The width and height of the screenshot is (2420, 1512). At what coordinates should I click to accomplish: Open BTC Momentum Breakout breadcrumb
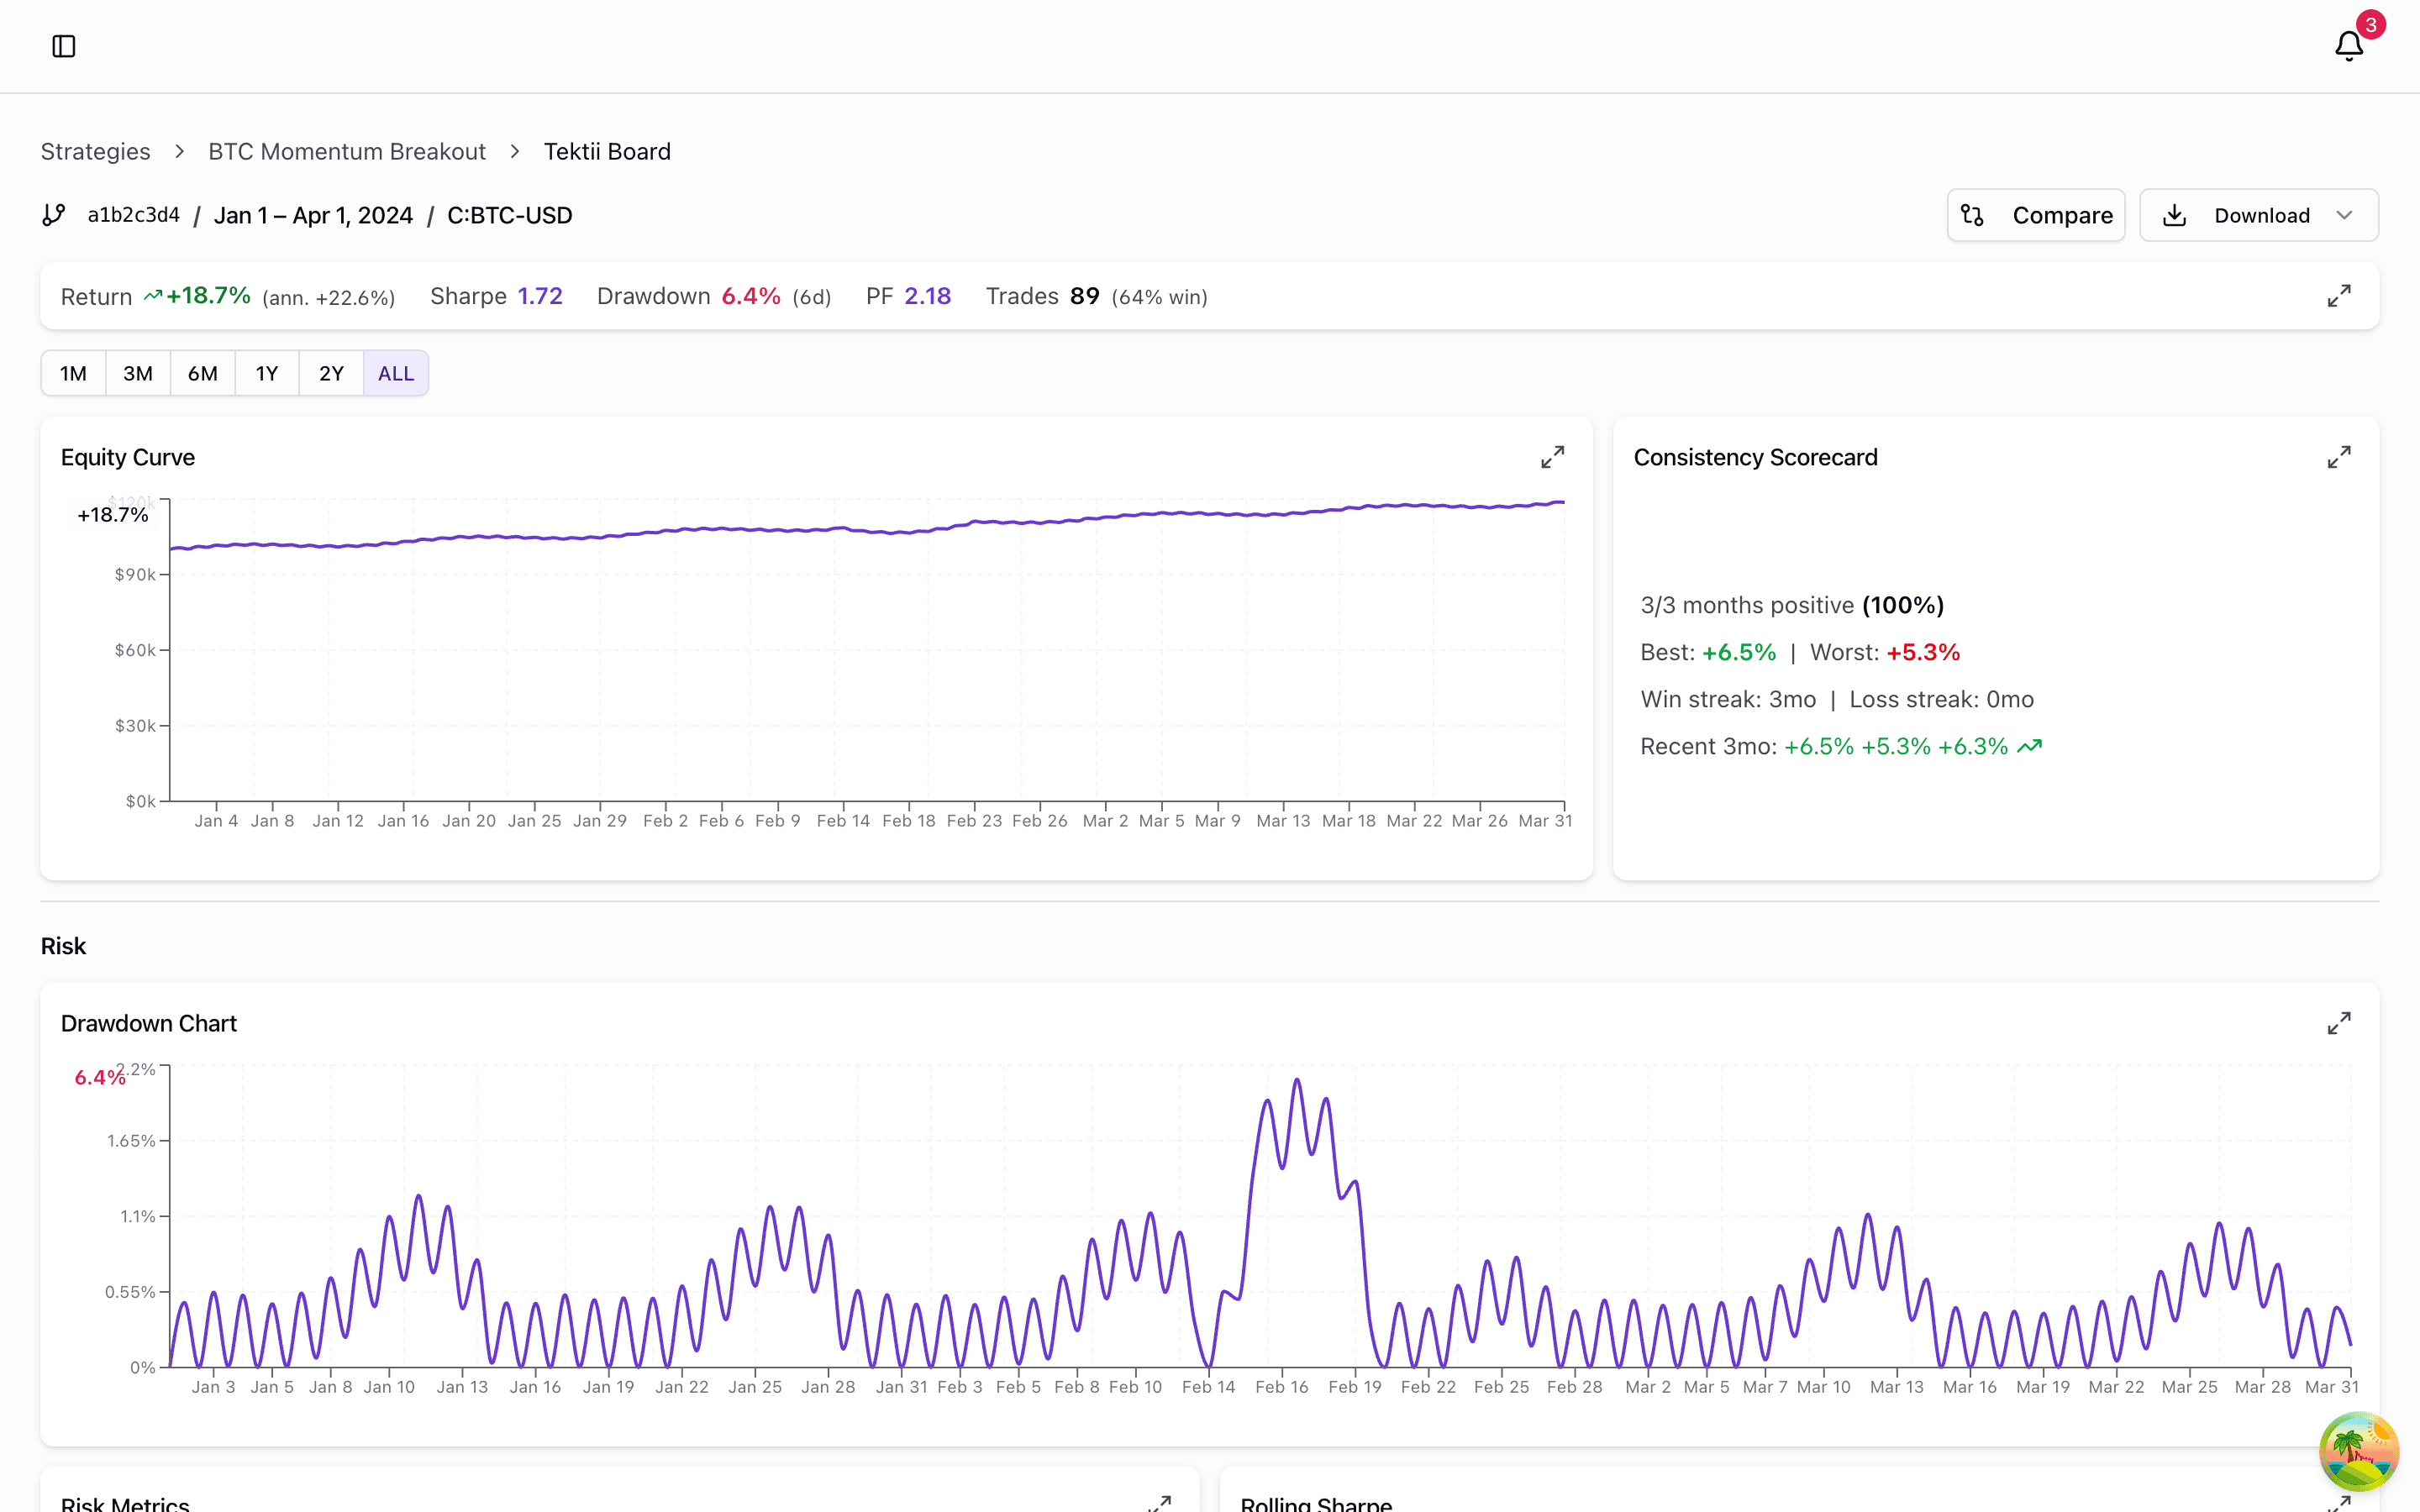346,151
